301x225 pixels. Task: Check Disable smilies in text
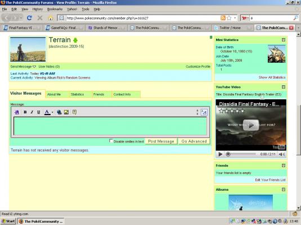(111, 141)
